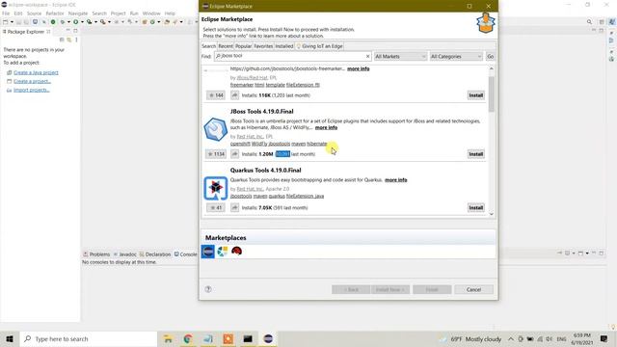Viewport: 617px width, 347px height.
Task: Collapse all in Package Explorer
Action: coord(62,40)
